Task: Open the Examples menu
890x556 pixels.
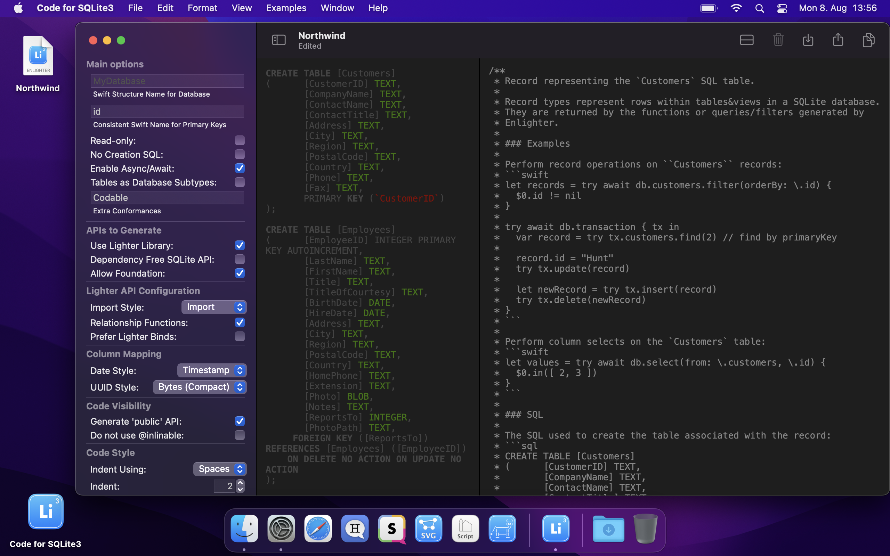Action: click(286, 8)
